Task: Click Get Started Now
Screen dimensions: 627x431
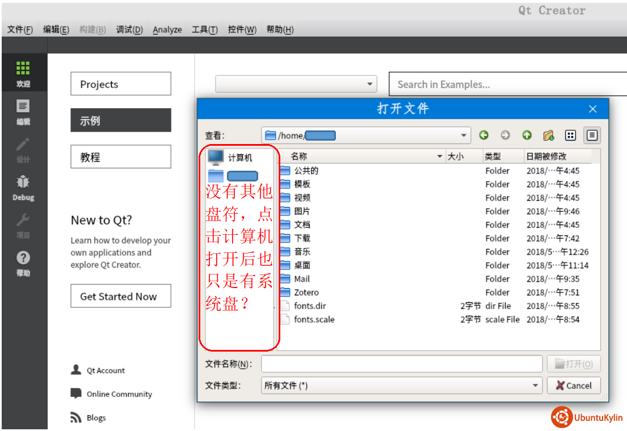Action: [121, 296]
